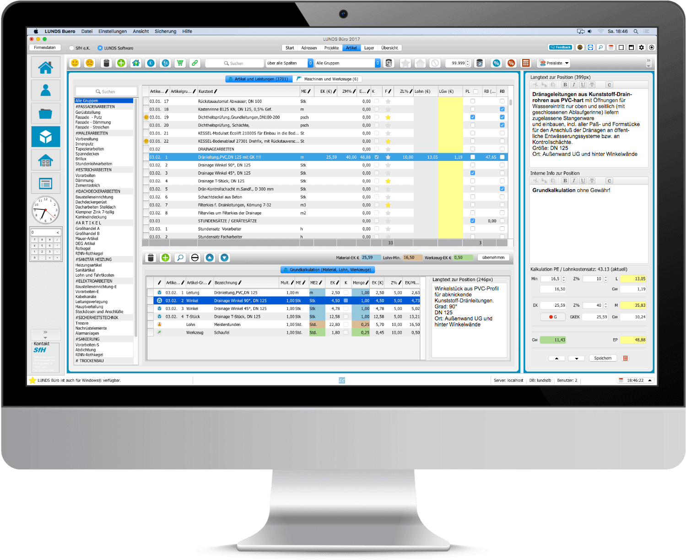Open the Sicherung menu in menu bar
686x560 pixels.
tap(165, 32)
